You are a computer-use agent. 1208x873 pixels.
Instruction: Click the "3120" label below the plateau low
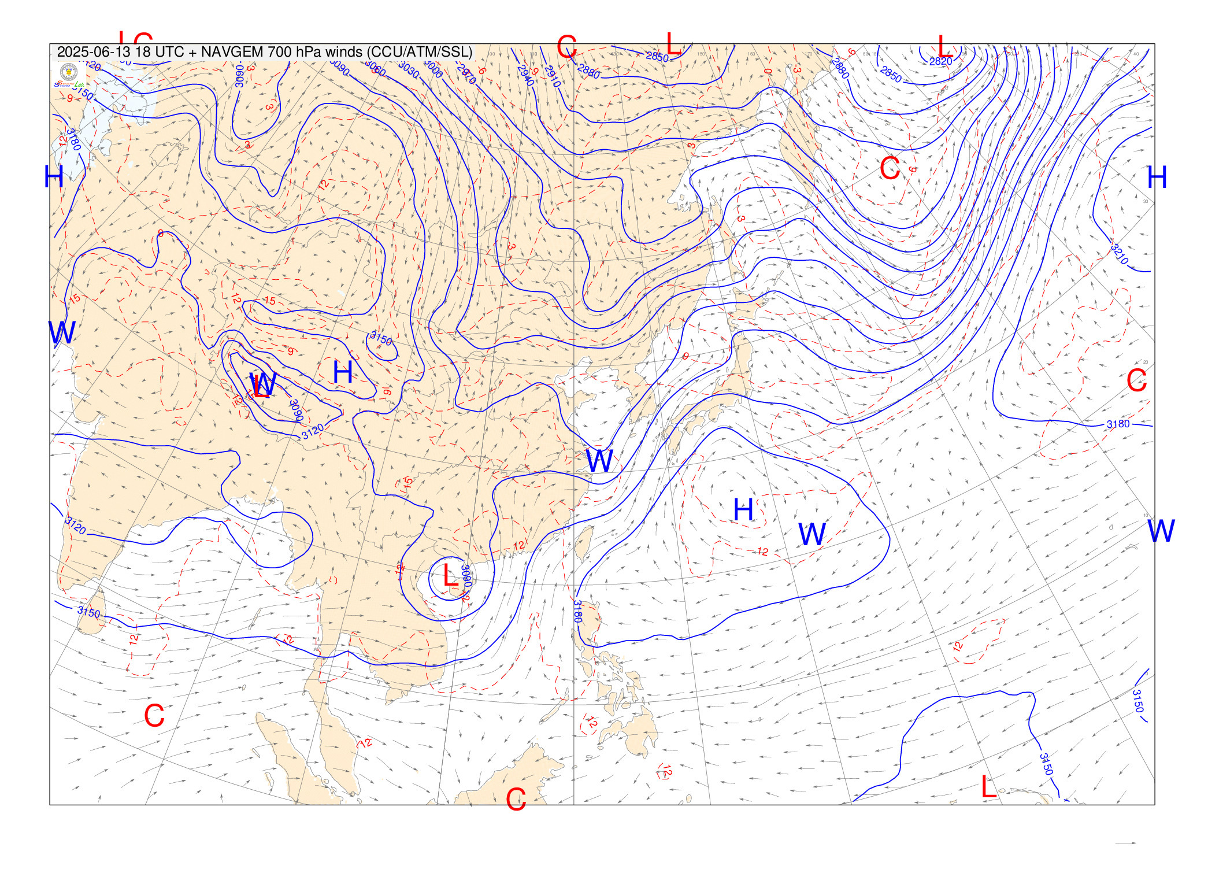pyautogui.click(x=313, y=431)
